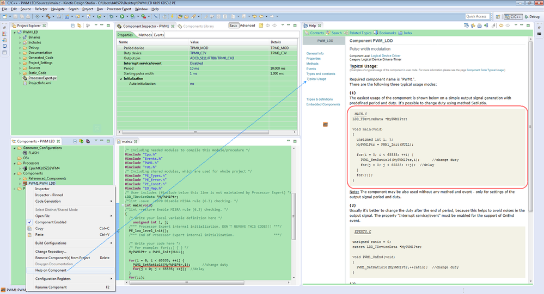Click Period value cell 10 ms

229,68
